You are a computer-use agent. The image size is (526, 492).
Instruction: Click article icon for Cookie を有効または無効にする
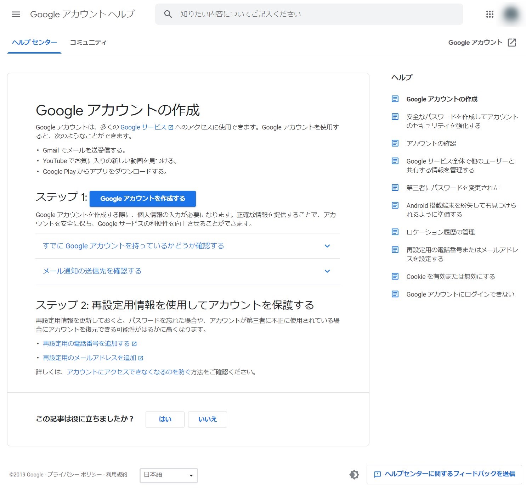(x=395, y=276)
